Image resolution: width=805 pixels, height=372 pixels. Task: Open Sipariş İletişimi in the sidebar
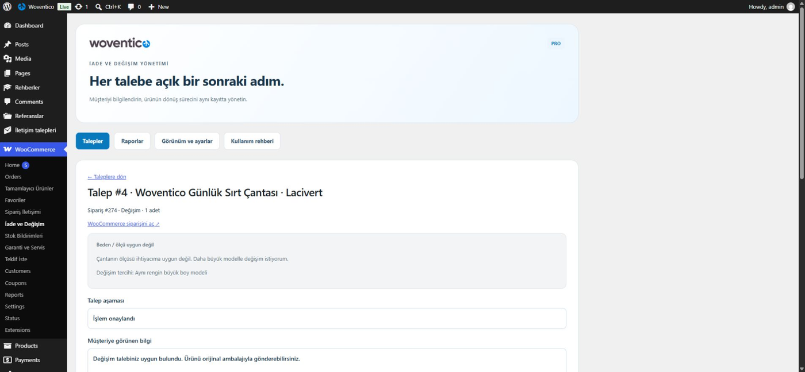tap(23, 212)
